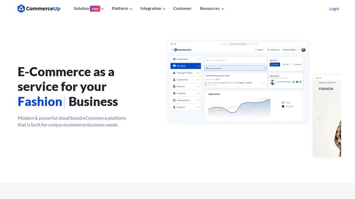
Task: Click the blue Design button in My Store
Action: [275, 65]
